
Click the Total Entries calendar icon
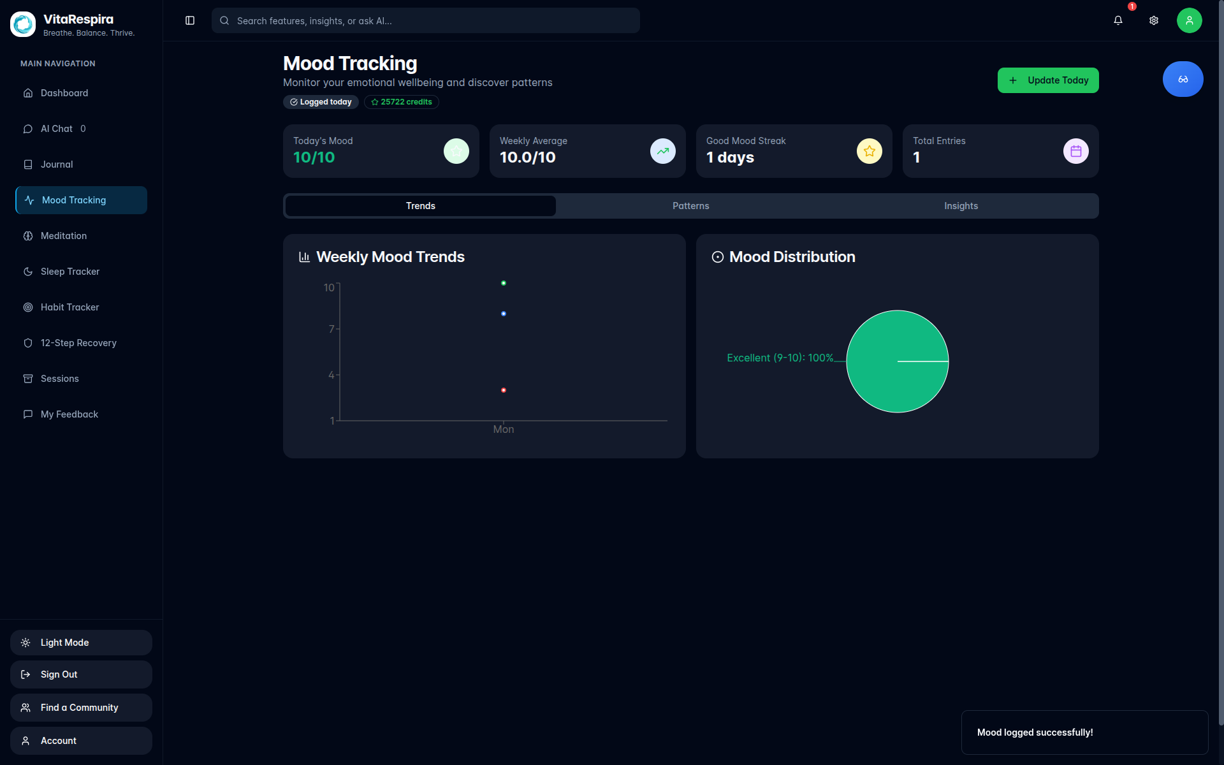[1075, 151]
